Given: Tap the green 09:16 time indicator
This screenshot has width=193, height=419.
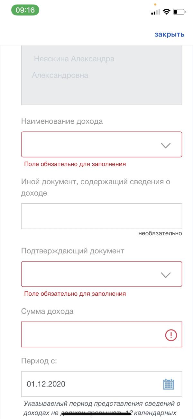Looking at the screenshot, I should [x=25, y=10].
